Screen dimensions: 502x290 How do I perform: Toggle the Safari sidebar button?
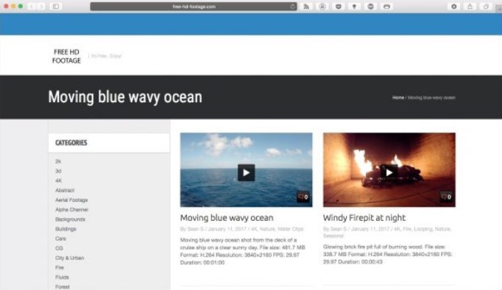[56, 7]
